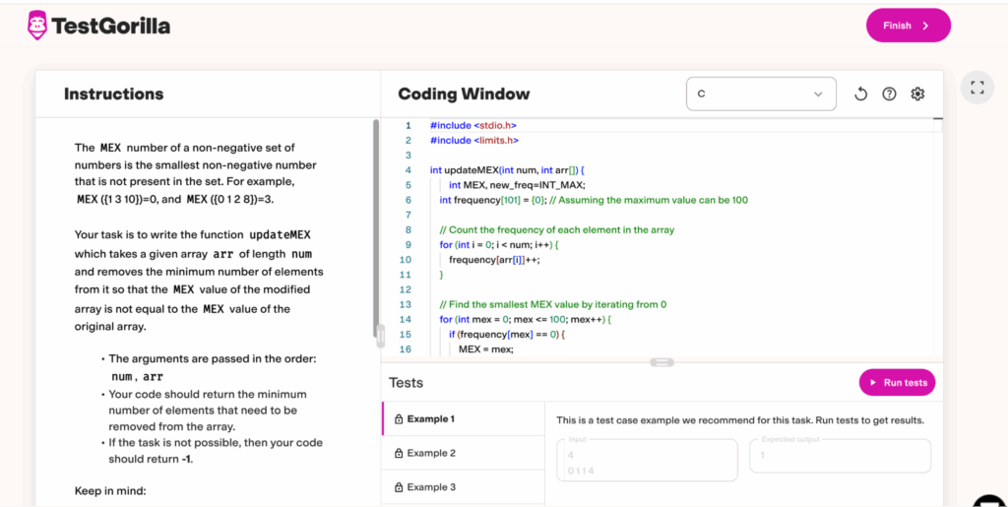Viewport: 1008px width, 507px height.
Task: Click the 'if (frequency[mex] == 0)' line
Action: click(507, 334)
